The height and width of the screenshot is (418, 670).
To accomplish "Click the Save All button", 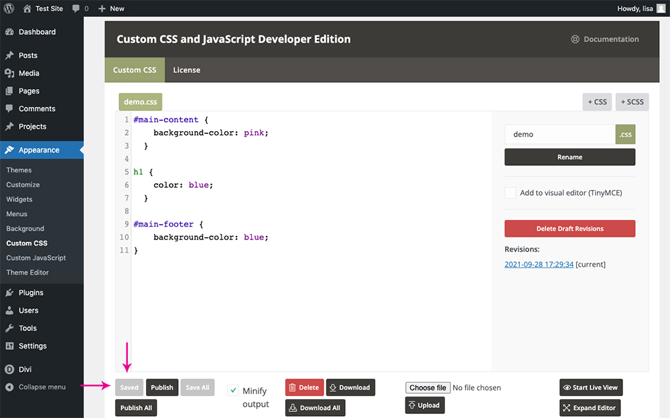I will click(198, 387).
